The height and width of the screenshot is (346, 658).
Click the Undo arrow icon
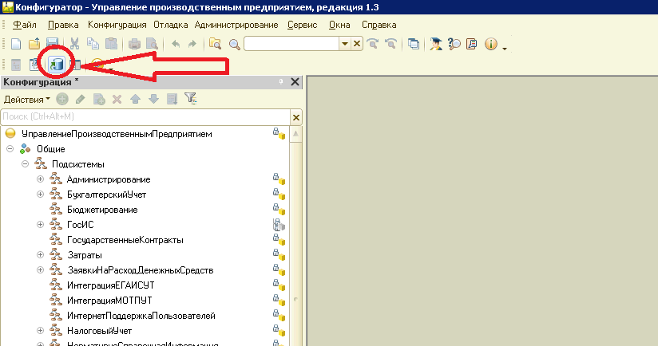tap(176, 44)
